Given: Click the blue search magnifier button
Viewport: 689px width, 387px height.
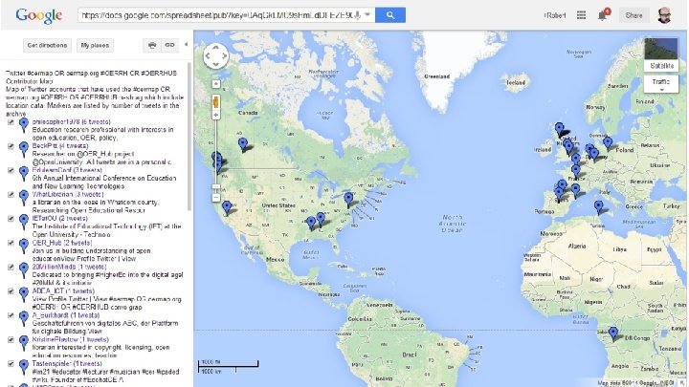Looking at the screenshot, I should [x=390, y=15].
